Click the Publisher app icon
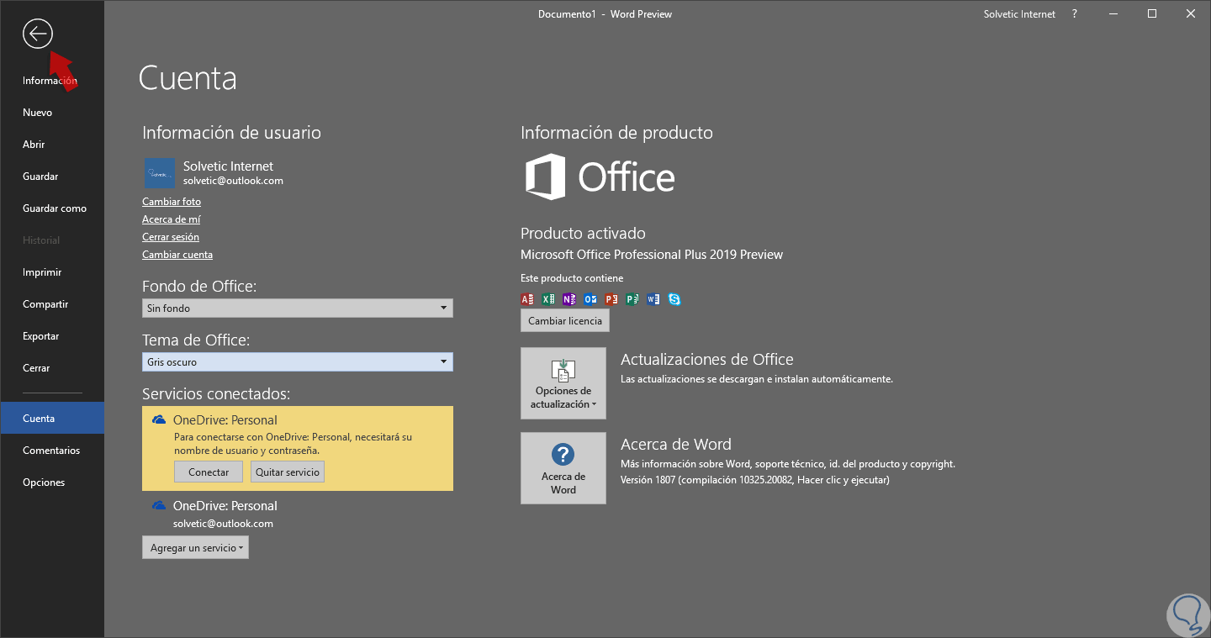1211x638 pixels. (632, 298)
